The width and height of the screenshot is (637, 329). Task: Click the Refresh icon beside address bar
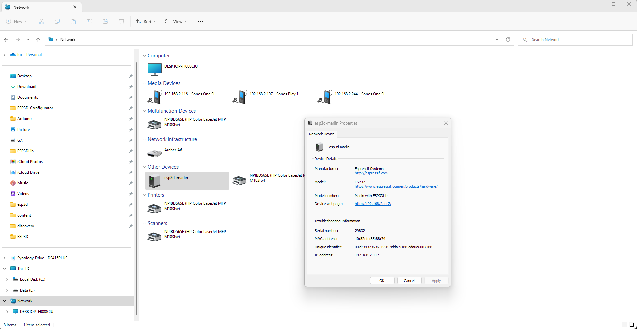coord(508,39)
